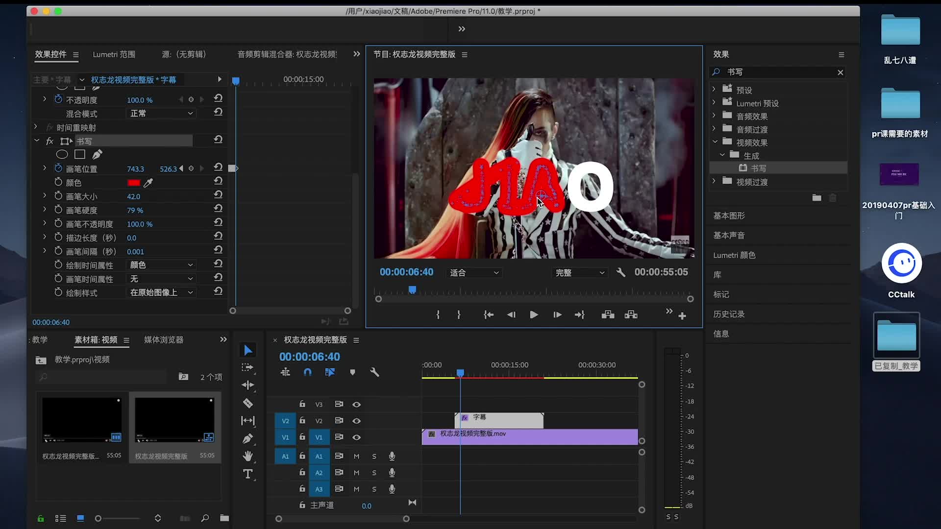Open the program monitor wrench settings
The image size is (941, 529).
[x=620, y=272]
